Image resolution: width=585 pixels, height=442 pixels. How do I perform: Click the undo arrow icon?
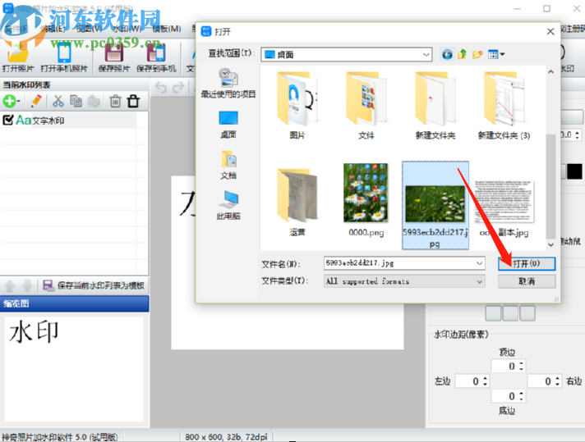(x=161, y=88)
